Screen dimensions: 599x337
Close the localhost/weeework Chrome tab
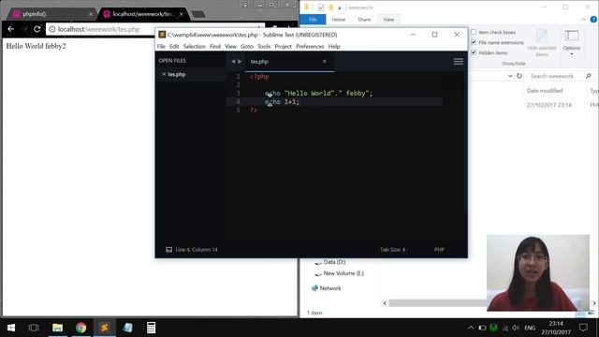(x=181, y=14)
